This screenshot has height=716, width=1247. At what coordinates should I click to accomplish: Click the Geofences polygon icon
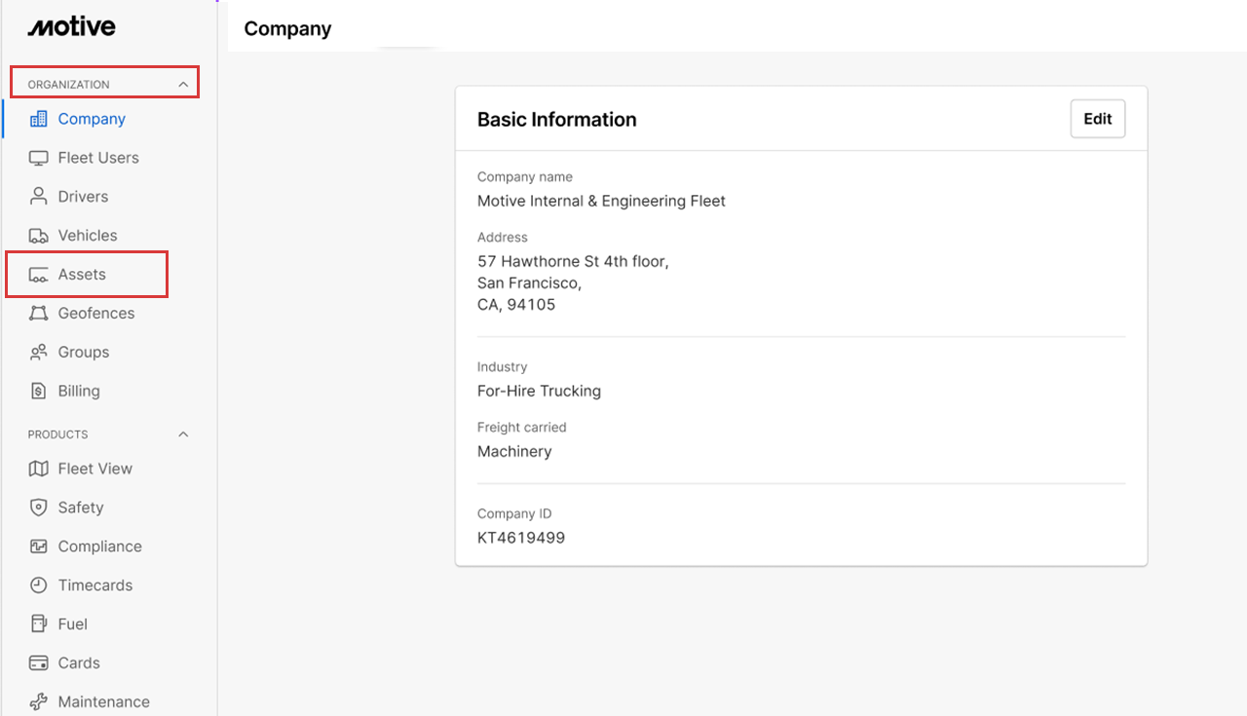pos(38,314)
